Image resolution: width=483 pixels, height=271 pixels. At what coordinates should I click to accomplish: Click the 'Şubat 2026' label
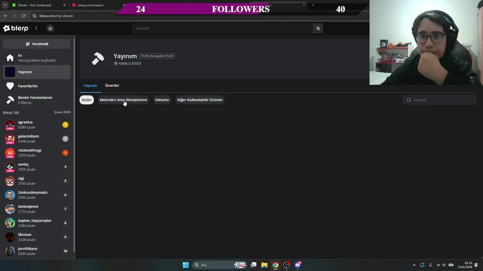(62, 112)
